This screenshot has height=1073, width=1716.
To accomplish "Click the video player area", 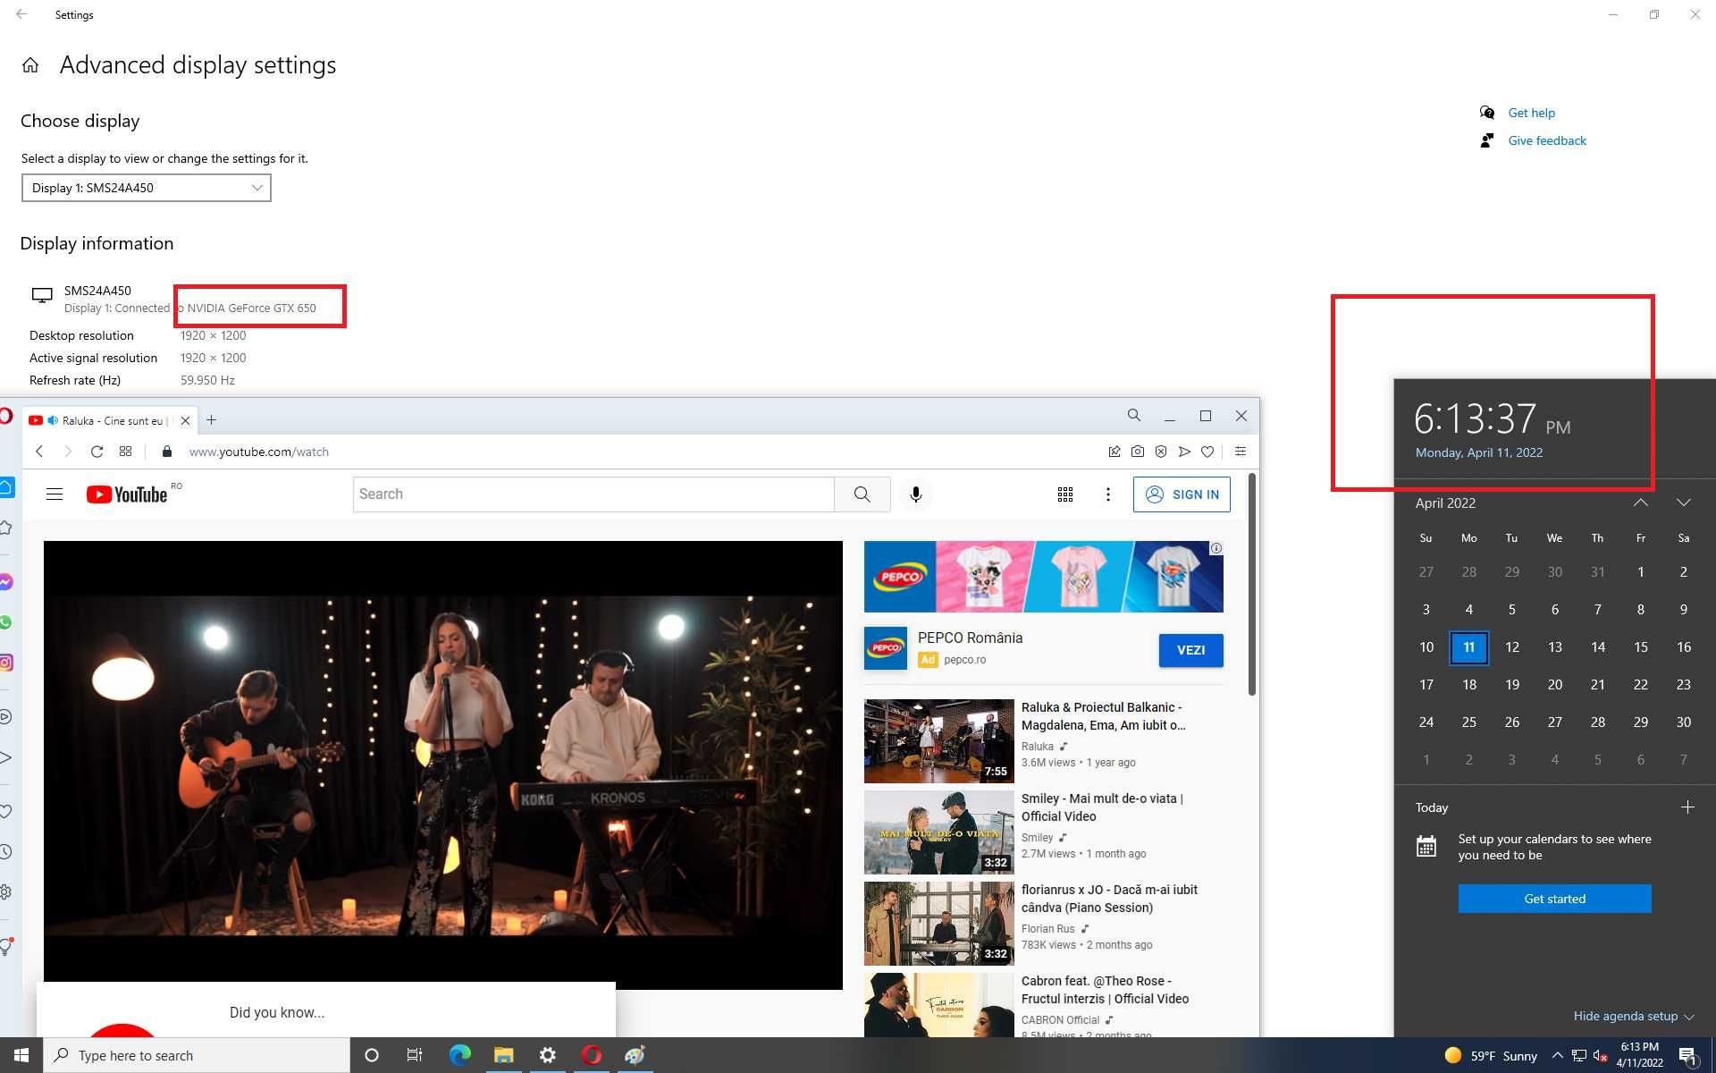I will tap(442, 765).
